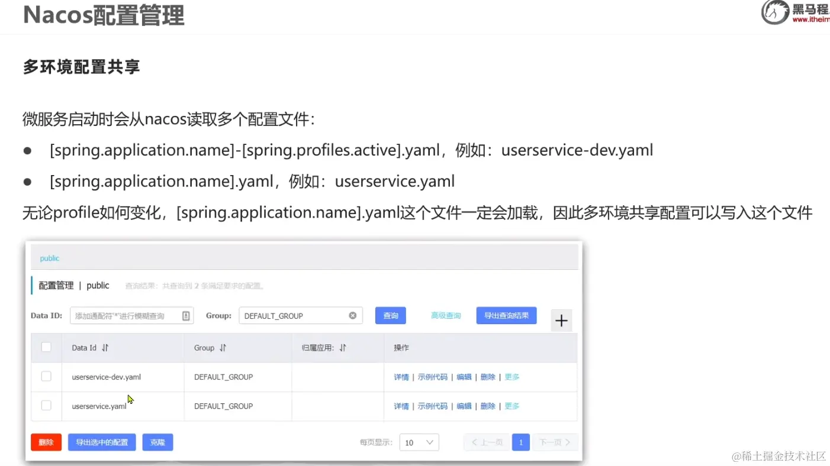Click the 导出查询结果 button
Screen dimensions: 830x466
pyautogui.click(x=507, y=315)
